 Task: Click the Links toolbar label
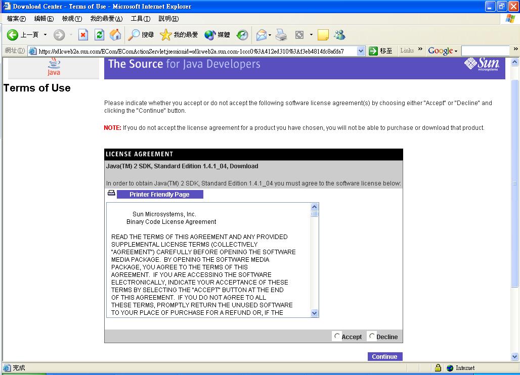pyautogui.click(x=407, y=51)
